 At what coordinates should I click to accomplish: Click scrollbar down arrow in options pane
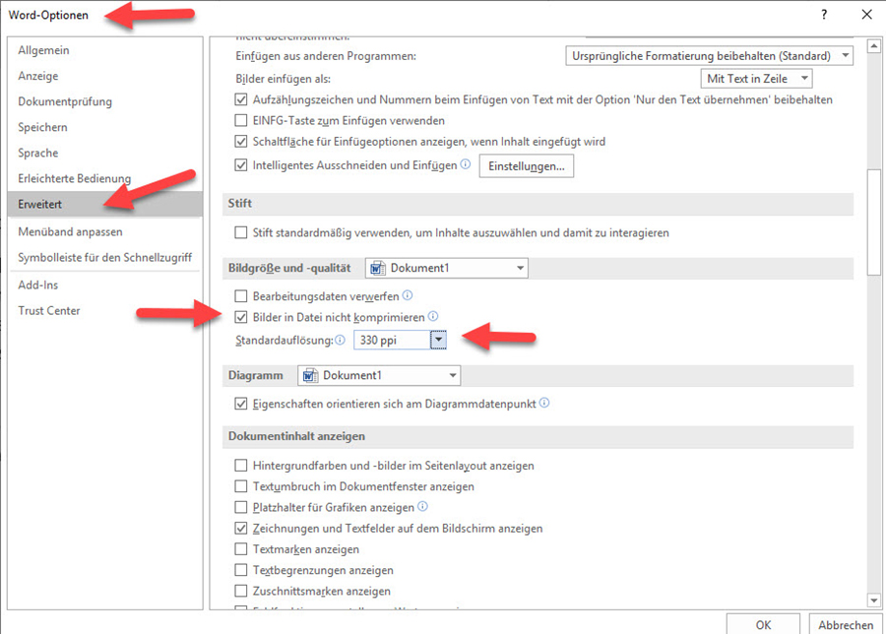click(874, 601)
